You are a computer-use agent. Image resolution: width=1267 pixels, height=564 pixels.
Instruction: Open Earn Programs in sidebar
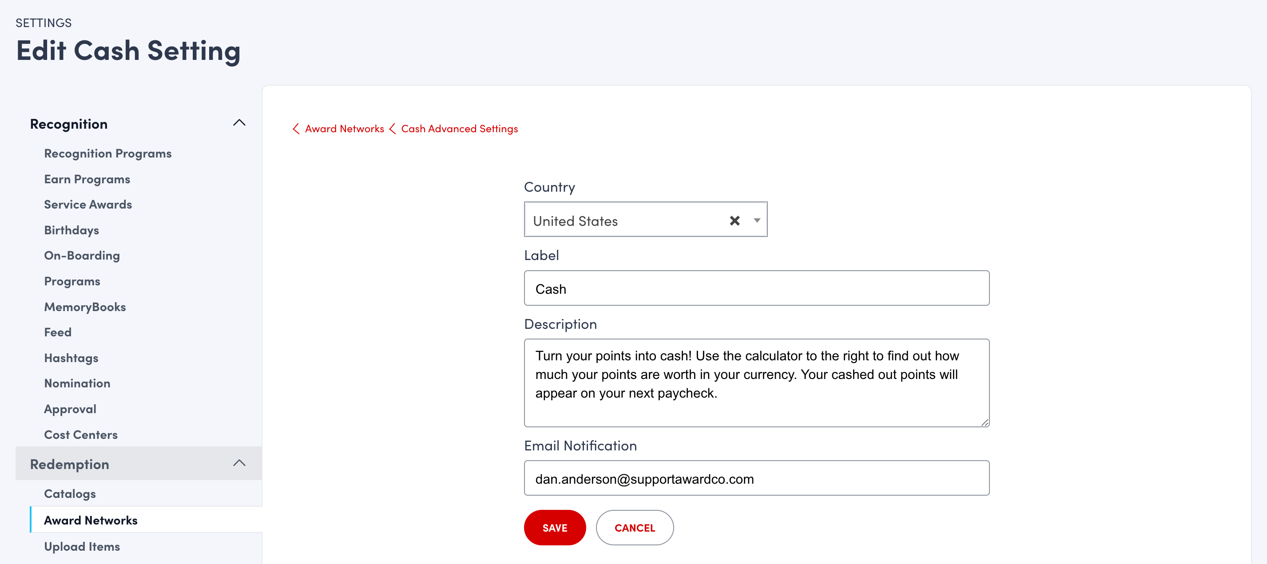point(87,179)
